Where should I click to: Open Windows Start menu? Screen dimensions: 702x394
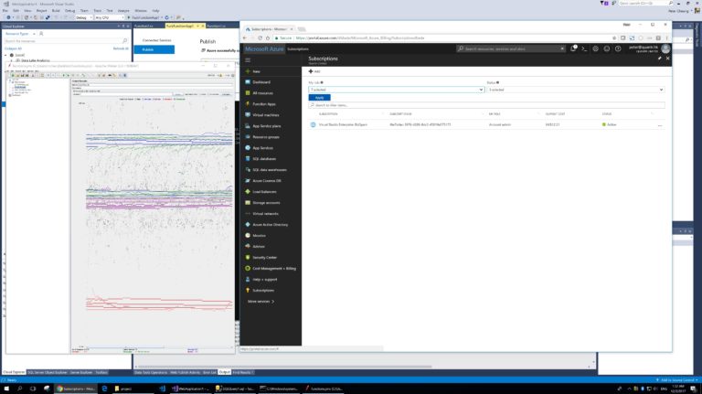pyautogui.click(x=6, y=389)
